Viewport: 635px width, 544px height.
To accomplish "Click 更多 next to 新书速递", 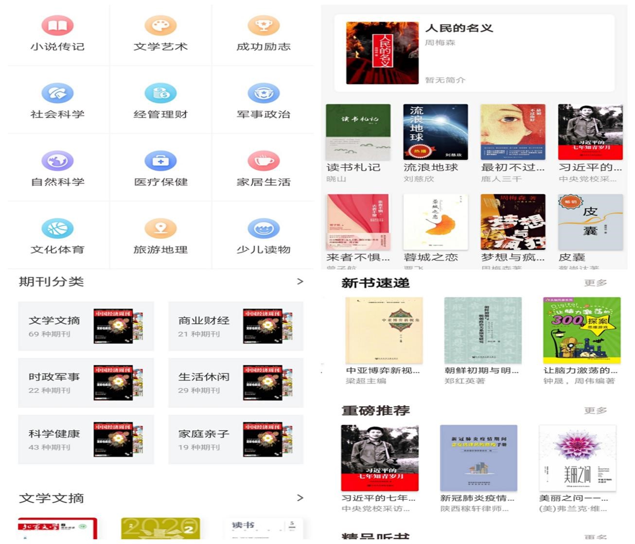I will tap(595, 283).
